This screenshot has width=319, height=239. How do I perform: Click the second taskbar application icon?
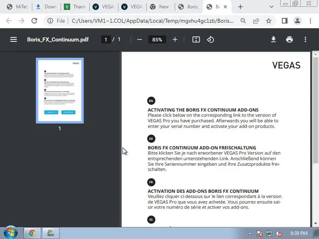coord(51,233)
